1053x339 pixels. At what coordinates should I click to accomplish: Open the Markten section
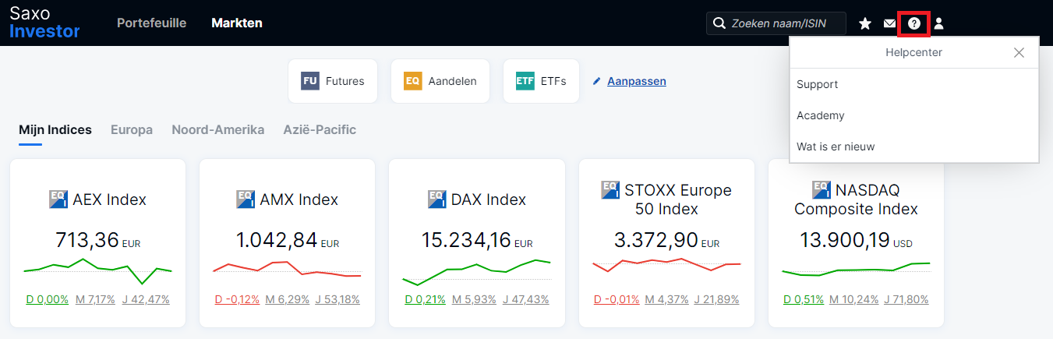coord(237,23)
